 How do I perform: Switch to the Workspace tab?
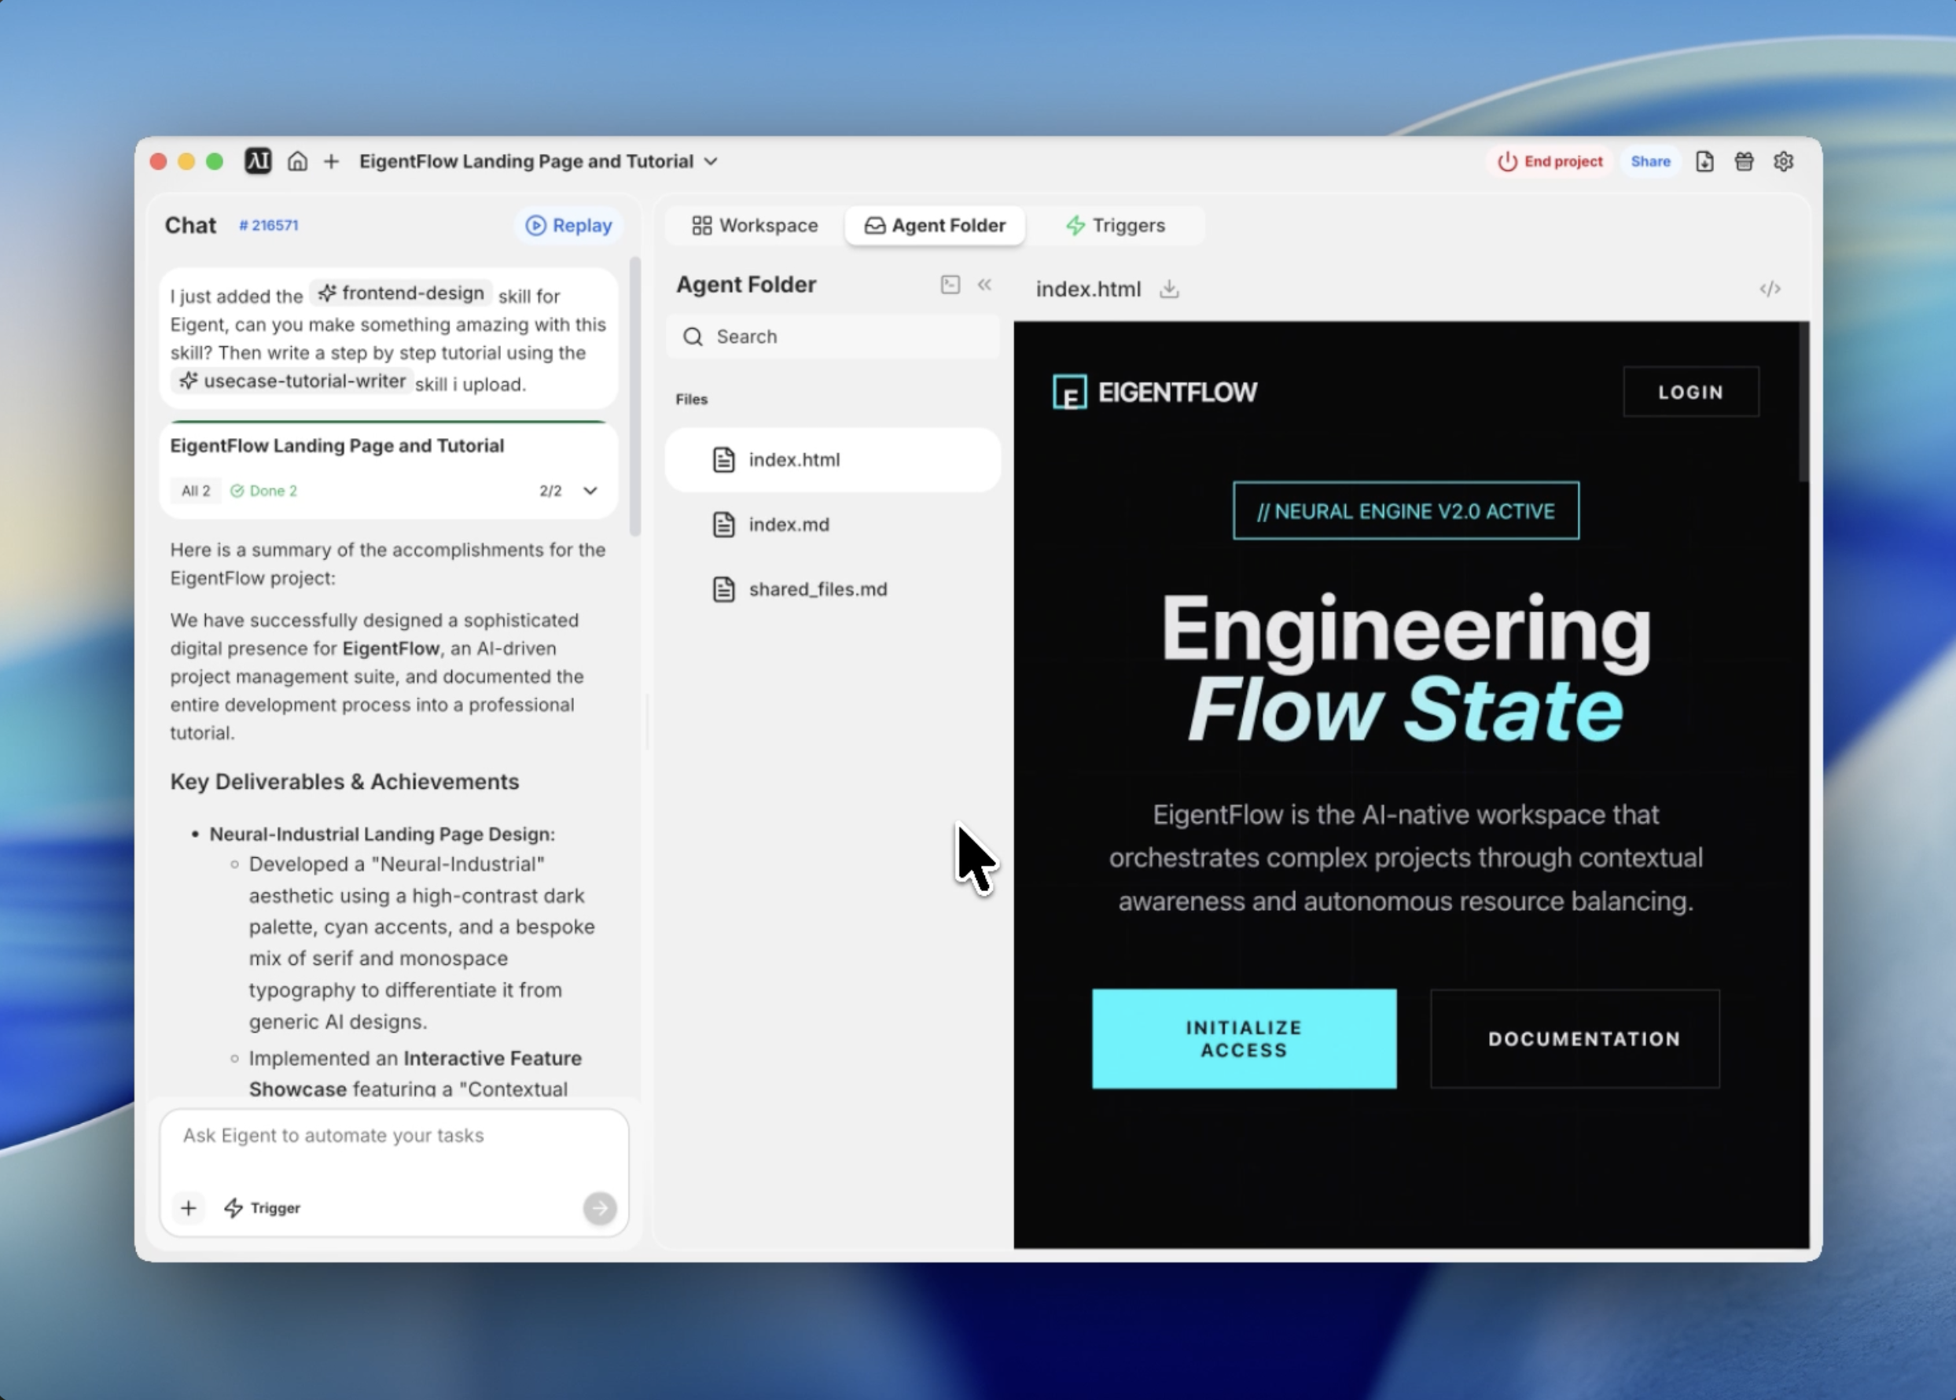755,225
